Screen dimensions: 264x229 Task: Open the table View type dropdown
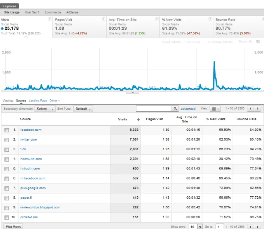[x=215, y=109]
